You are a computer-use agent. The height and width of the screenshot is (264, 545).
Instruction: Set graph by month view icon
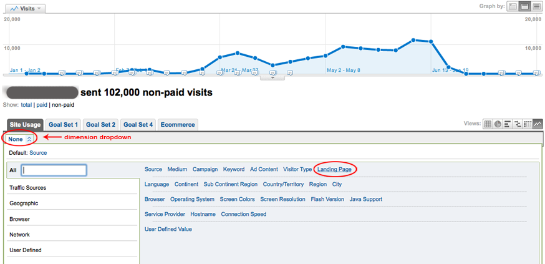tap(536, 6)
